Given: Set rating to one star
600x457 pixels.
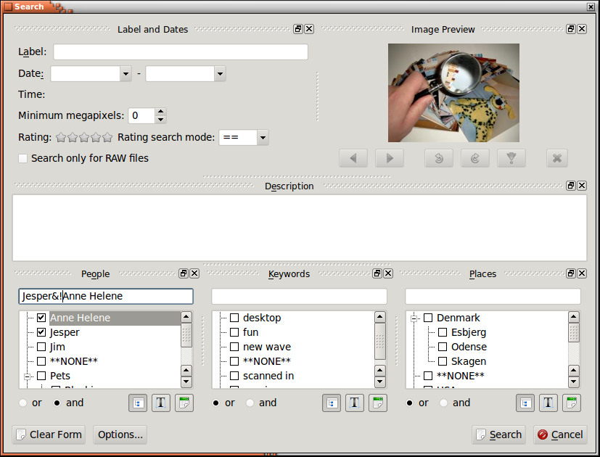Looking at the screenshot, I should click(x=61, y=137).
